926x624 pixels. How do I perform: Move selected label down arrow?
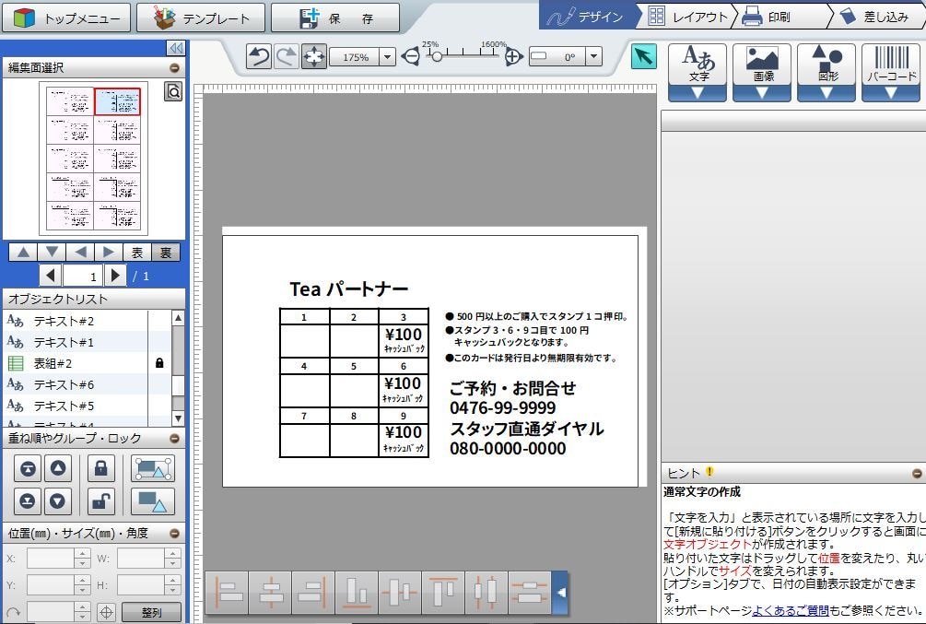pos(52,253)
